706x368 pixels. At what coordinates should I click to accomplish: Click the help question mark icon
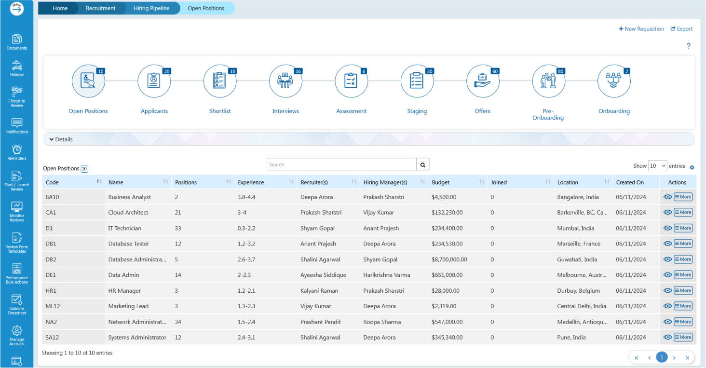click(x=689, y=46)
